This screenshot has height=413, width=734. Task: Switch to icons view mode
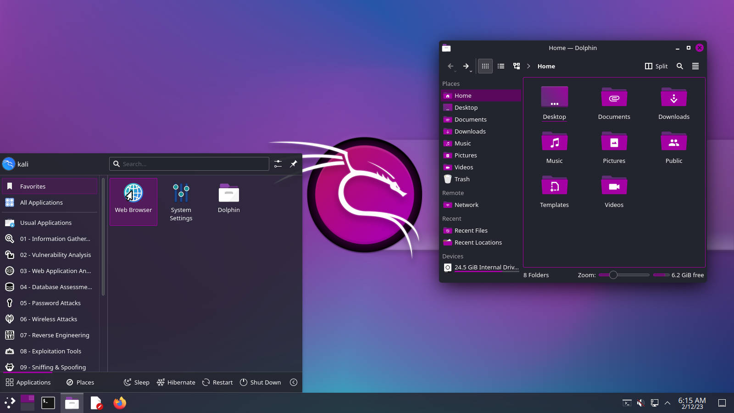485,66
